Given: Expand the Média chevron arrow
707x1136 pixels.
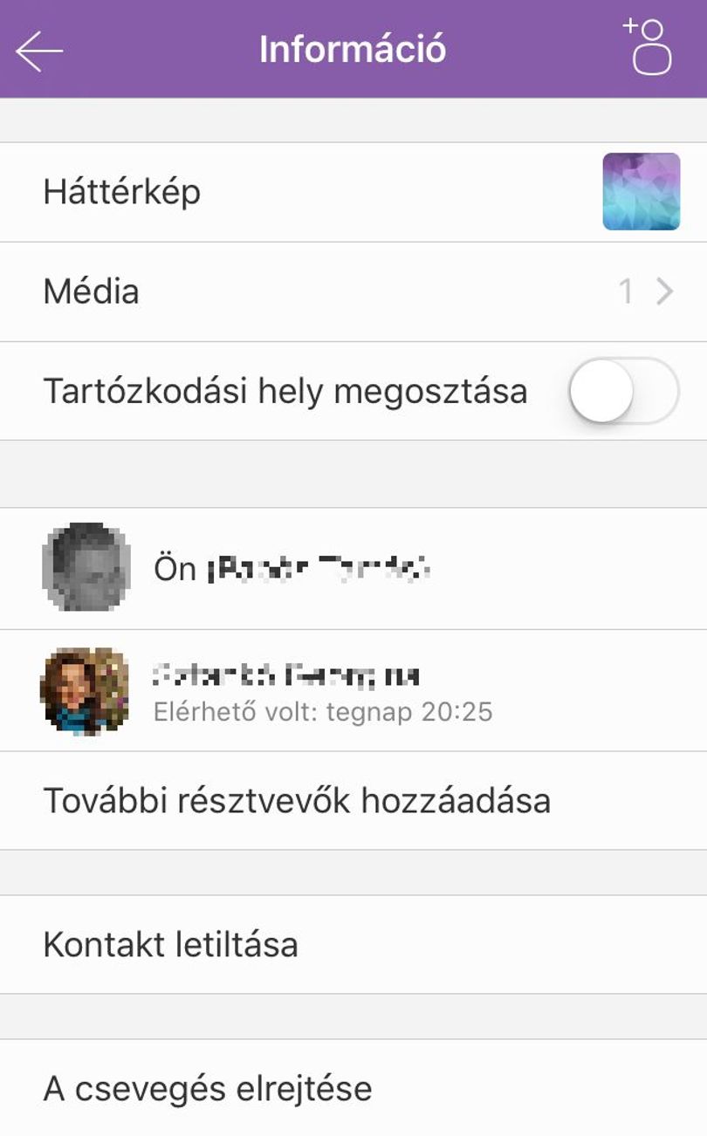Looking at the screenshot, I should (x=665, y=291).
